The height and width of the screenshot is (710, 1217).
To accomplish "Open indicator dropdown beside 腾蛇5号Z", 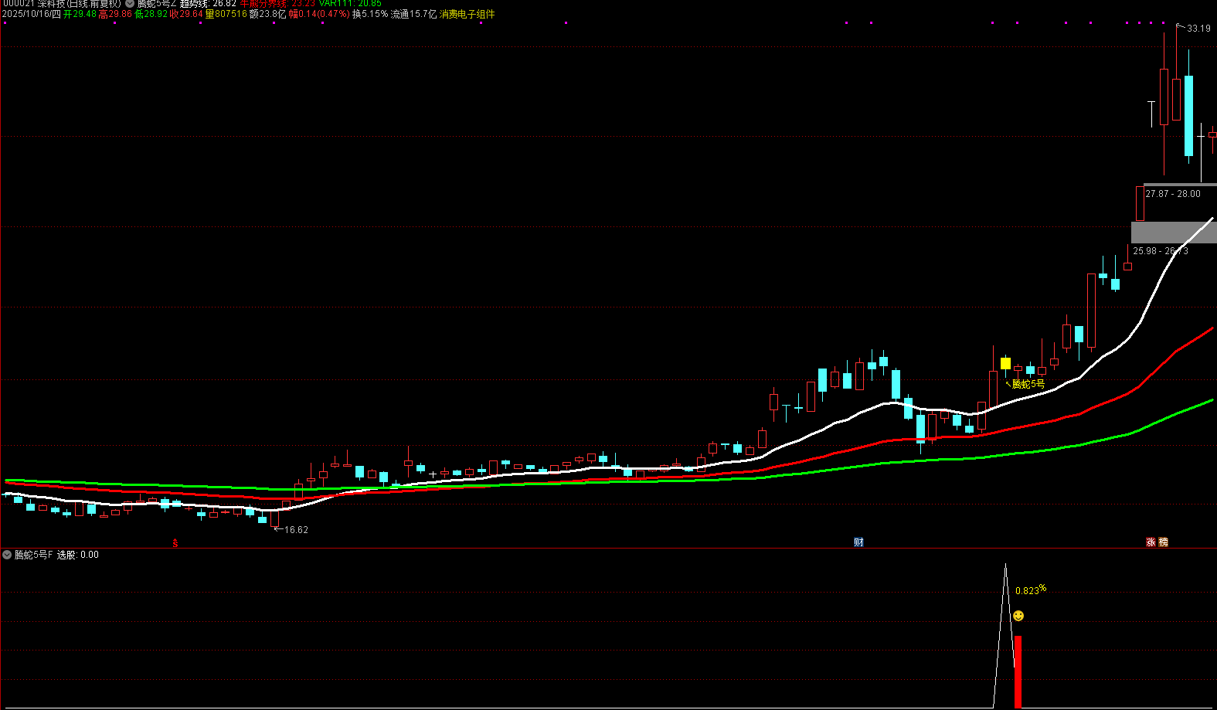I will coord(130,4).
